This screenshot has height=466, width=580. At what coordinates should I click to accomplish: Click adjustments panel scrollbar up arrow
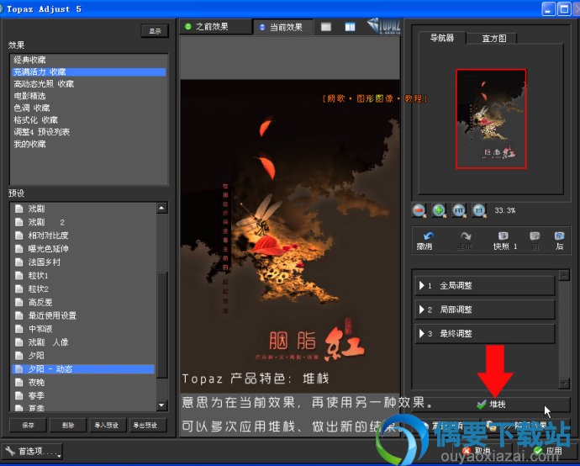(564, 275)
